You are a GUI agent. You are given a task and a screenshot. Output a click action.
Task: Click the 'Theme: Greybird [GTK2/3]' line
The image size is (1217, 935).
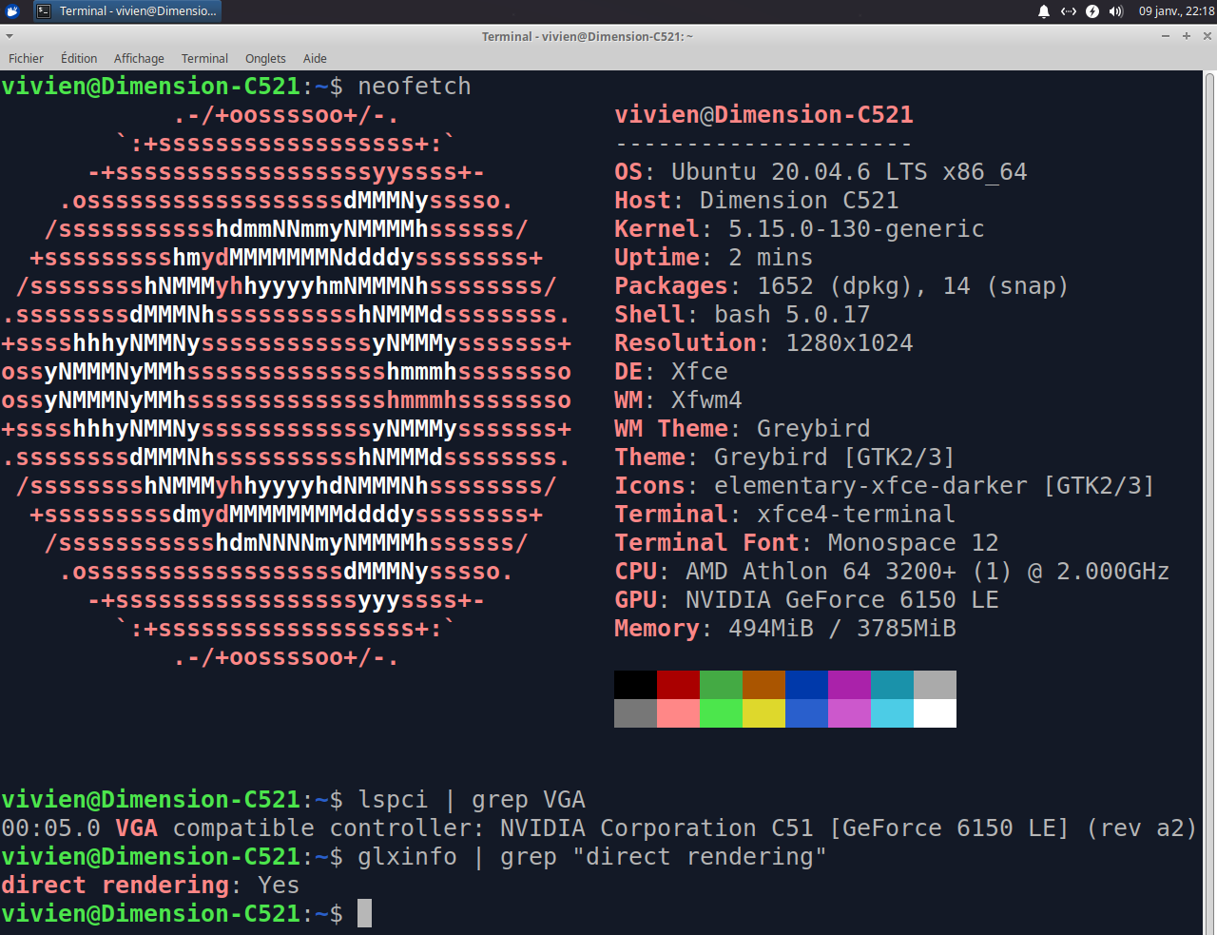(x=784, y=458)
